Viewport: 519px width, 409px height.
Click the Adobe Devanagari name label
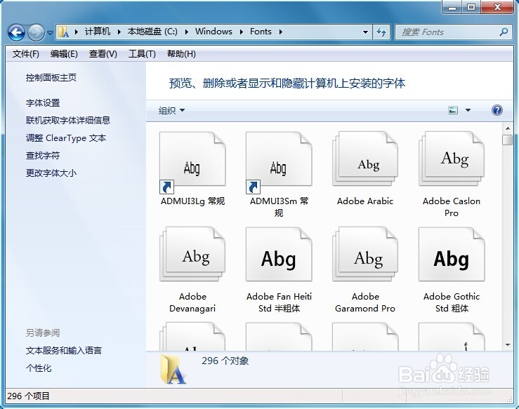tap(192, 302)
